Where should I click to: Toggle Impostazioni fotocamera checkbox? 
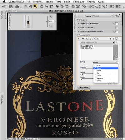117,24
